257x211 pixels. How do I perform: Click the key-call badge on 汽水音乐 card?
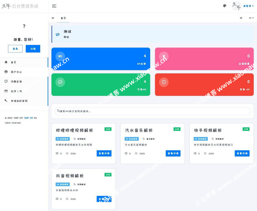pyautogui.click(x=132, y=139)
